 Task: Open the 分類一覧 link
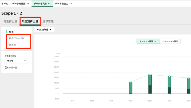pyautogui.click(x=13, y=68)
